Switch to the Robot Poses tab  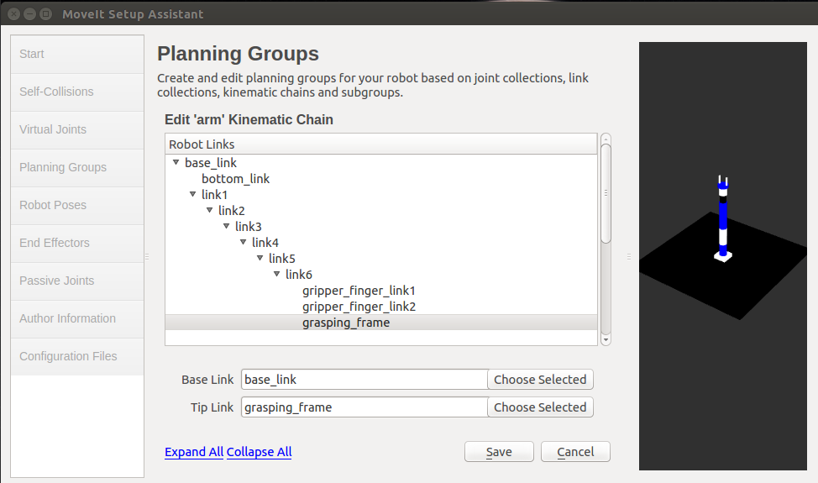(x=77, y=205)
